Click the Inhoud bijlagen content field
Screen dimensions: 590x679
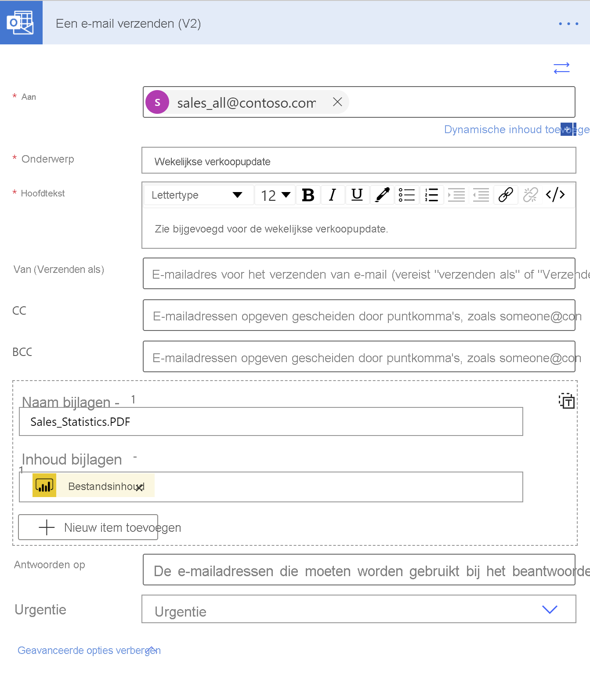pos(271,487)
